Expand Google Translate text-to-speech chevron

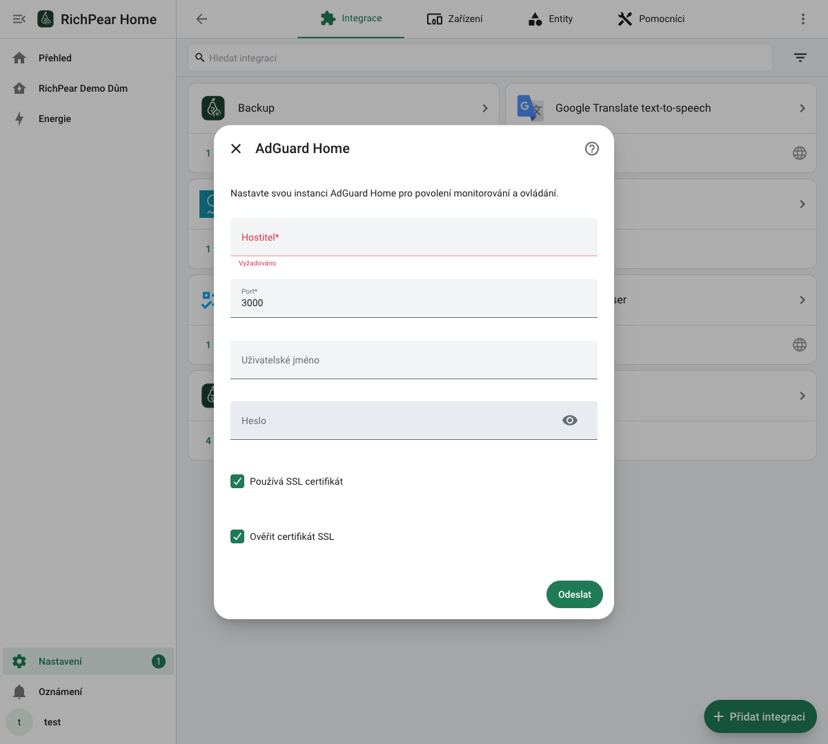[802, 108]
